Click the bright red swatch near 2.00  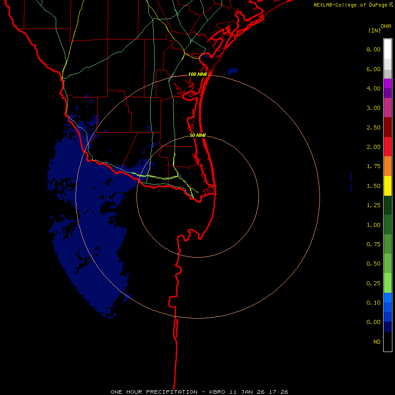(x=388, y=147)
